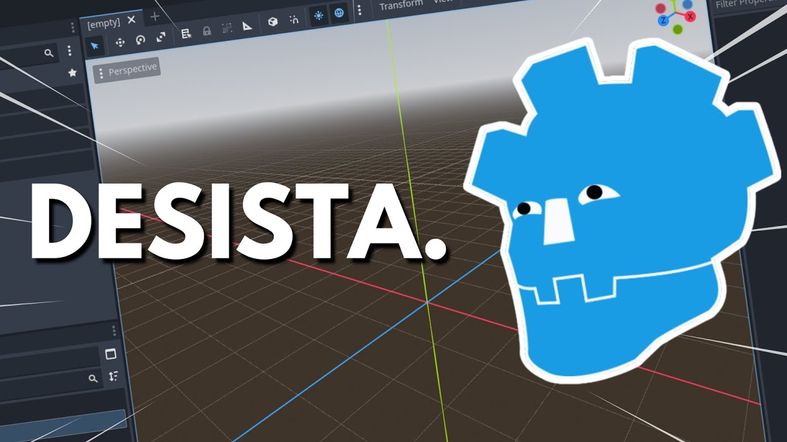Open the list-select nodes tool
The width and height of the screenshot is (787, 442).
(x=186, y=33)
